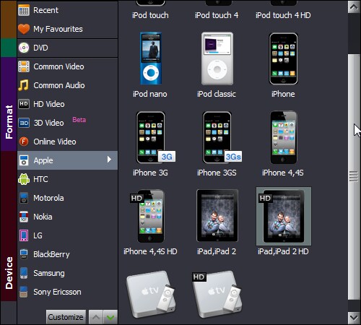Viewport: 361px width, 325px height.
Task: Click the "HTC" label
Action: [40, 179]
